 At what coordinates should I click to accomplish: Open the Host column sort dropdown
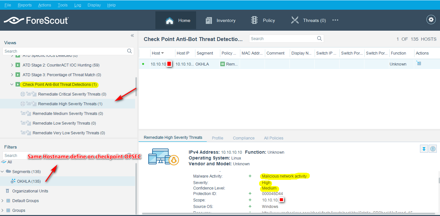coord(162,53)
